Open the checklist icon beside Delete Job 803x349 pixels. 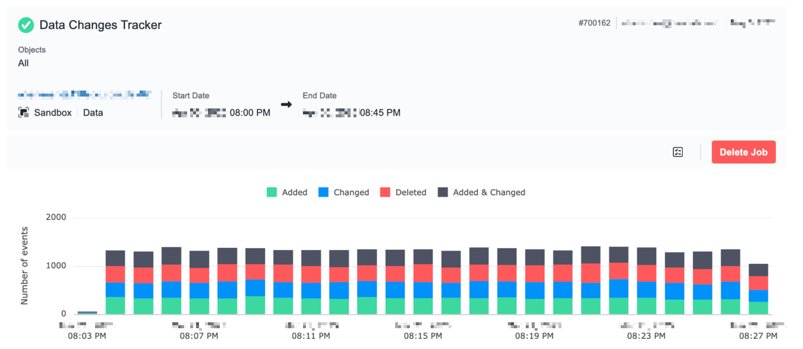tap(678, 152)
